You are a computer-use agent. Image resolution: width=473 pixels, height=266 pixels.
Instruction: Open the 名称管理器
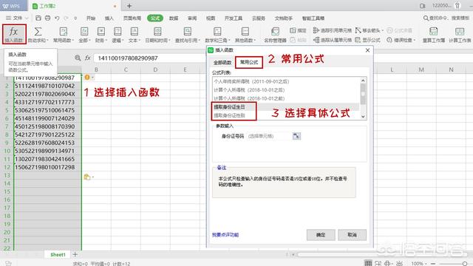[275, 34]
